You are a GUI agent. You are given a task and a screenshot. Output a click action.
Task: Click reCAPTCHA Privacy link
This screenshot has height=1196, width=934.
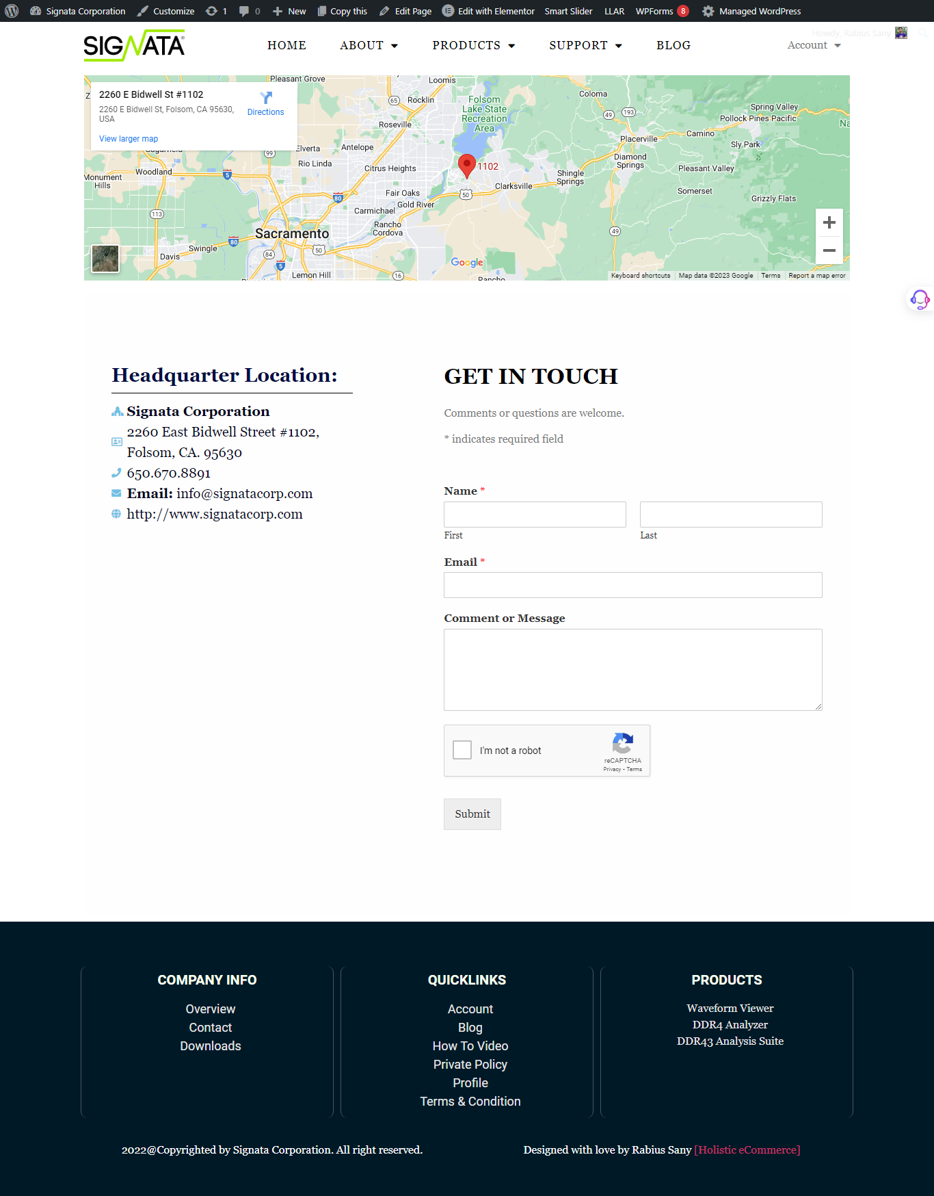pos(612,769)
